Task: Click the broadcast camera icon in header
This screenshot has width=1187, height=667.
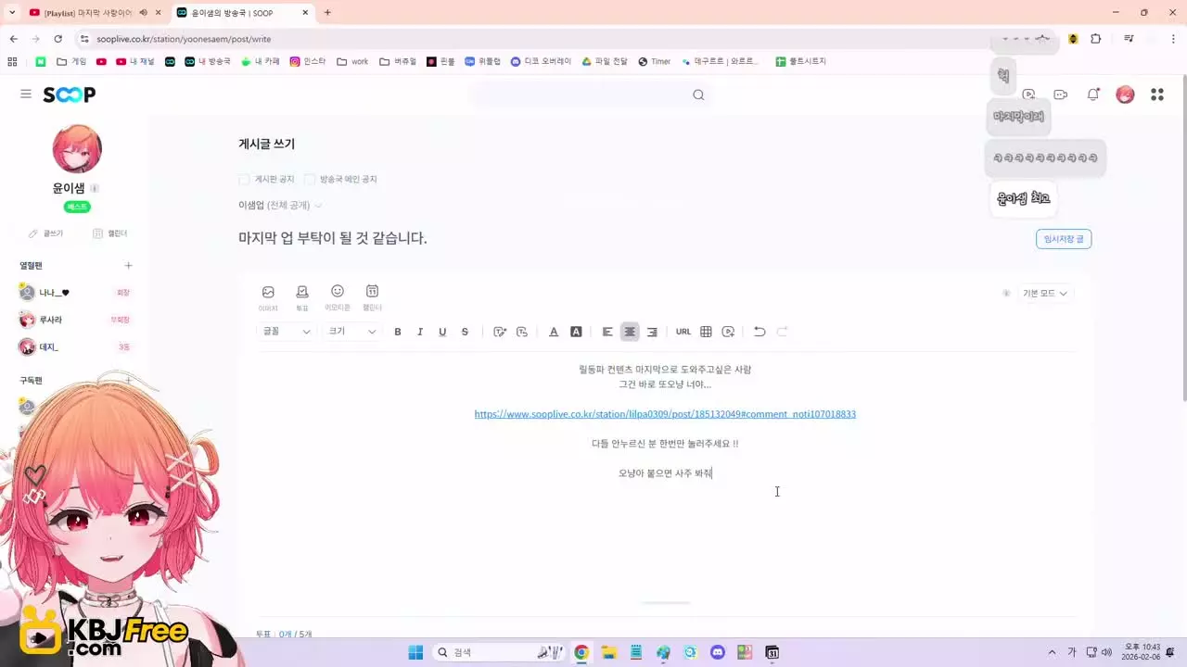Action: (1061, 94)
